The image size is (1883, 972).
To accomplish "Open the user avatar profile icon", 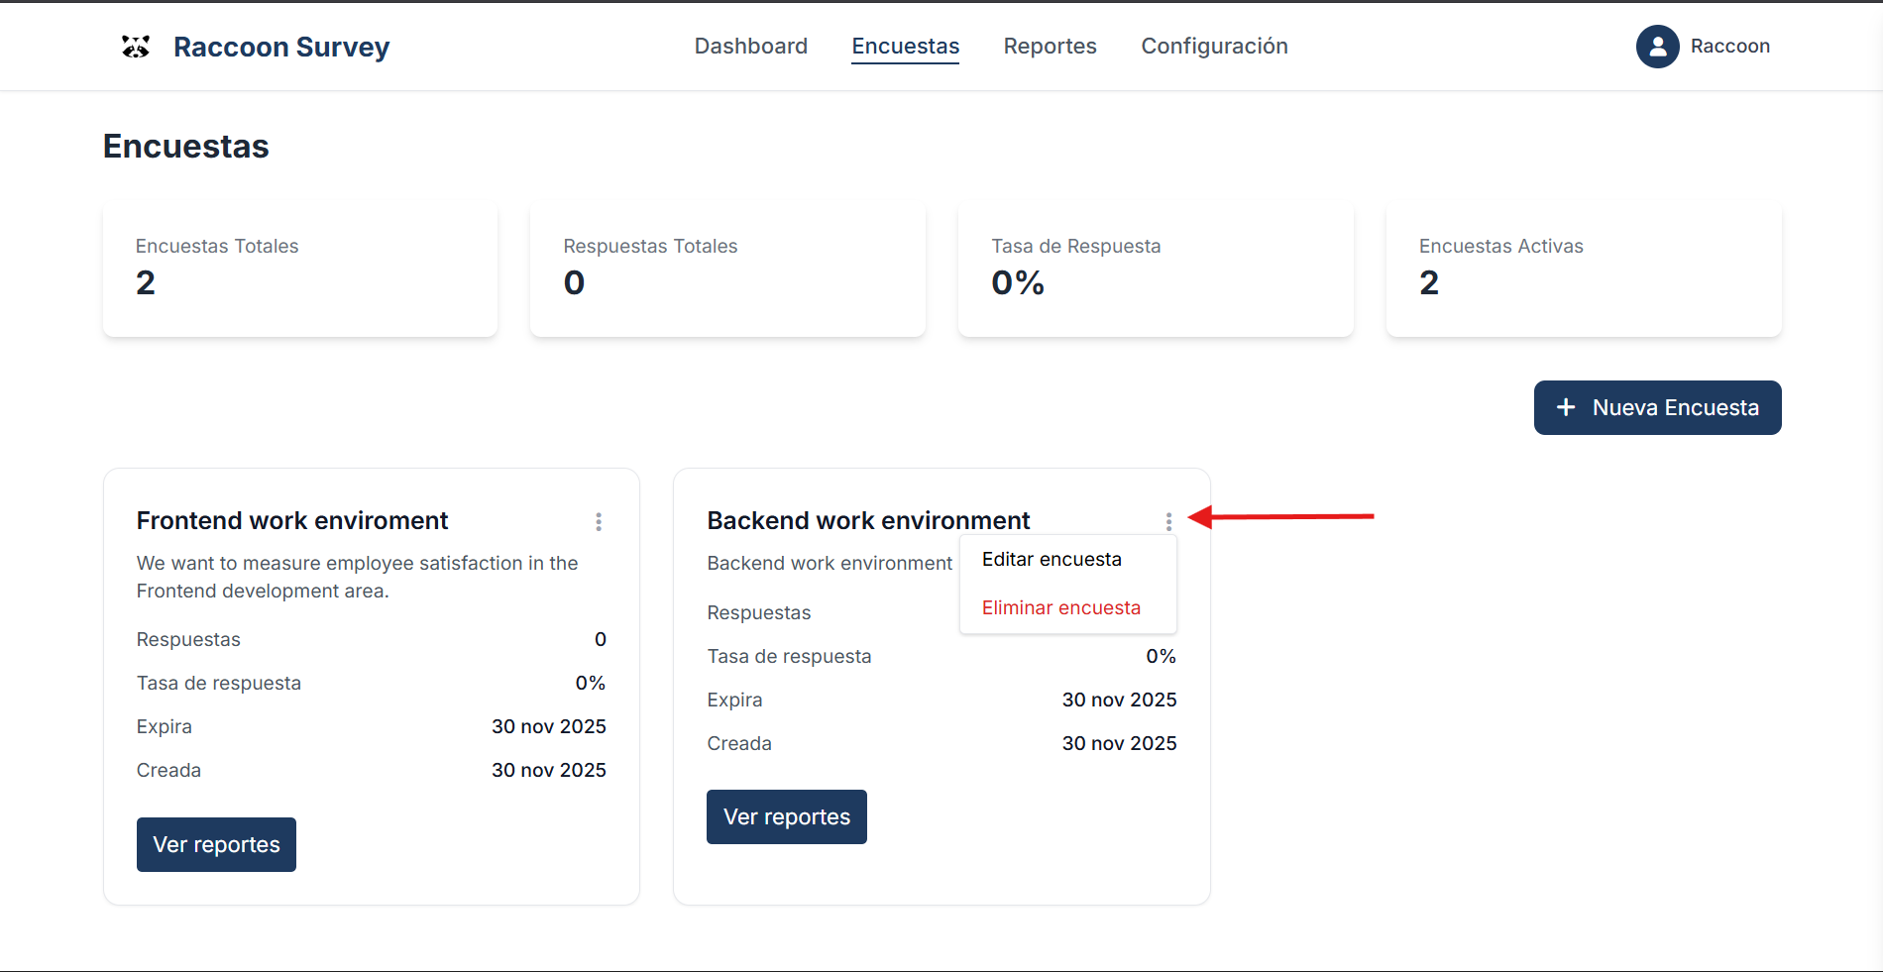I will 1657,47.
